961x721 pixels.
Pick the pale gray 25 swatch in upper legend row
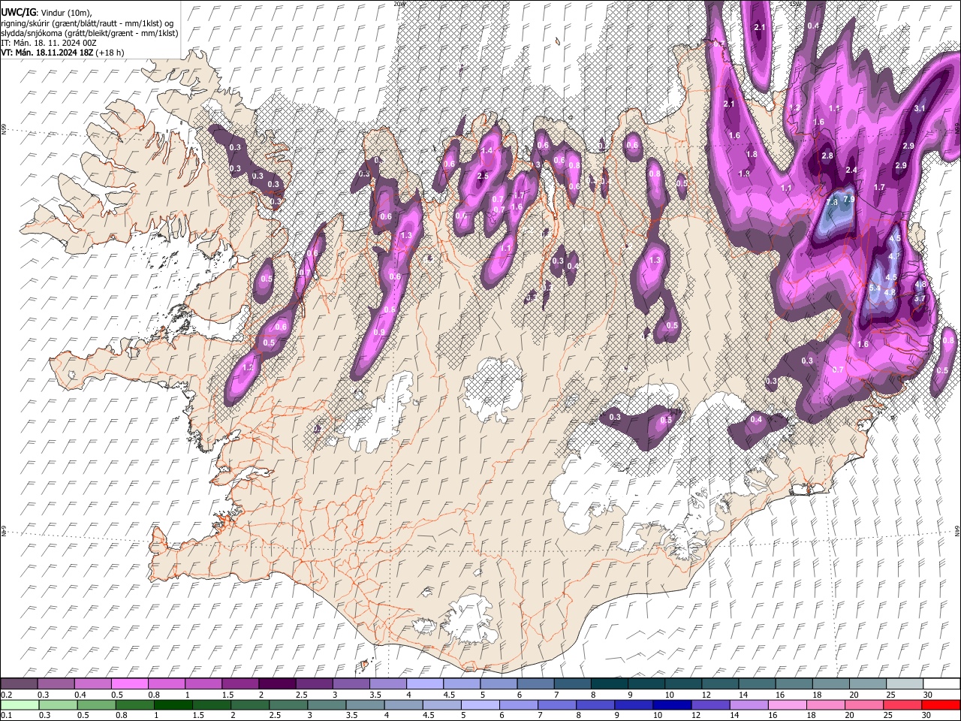click(904, 684)
